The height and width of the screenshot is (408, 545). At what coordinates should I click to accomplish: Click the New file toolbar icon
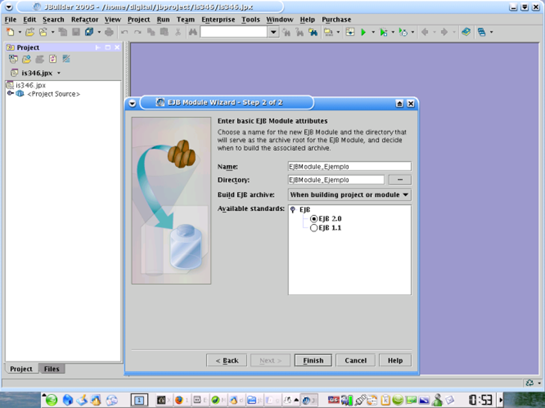pyautogui.click(x=10, y=32)
